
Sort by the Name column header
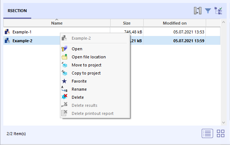coord(57,23)
